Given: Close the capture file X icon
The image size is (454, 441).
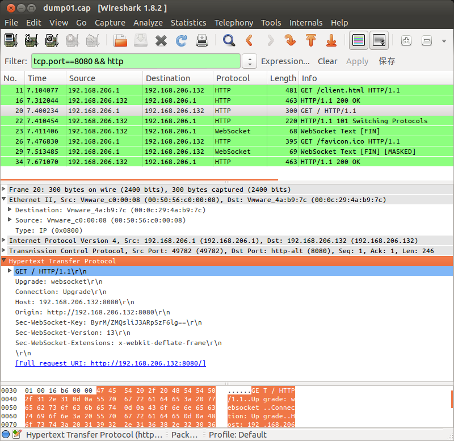Looking at the screenshot, I should [161, 40].
